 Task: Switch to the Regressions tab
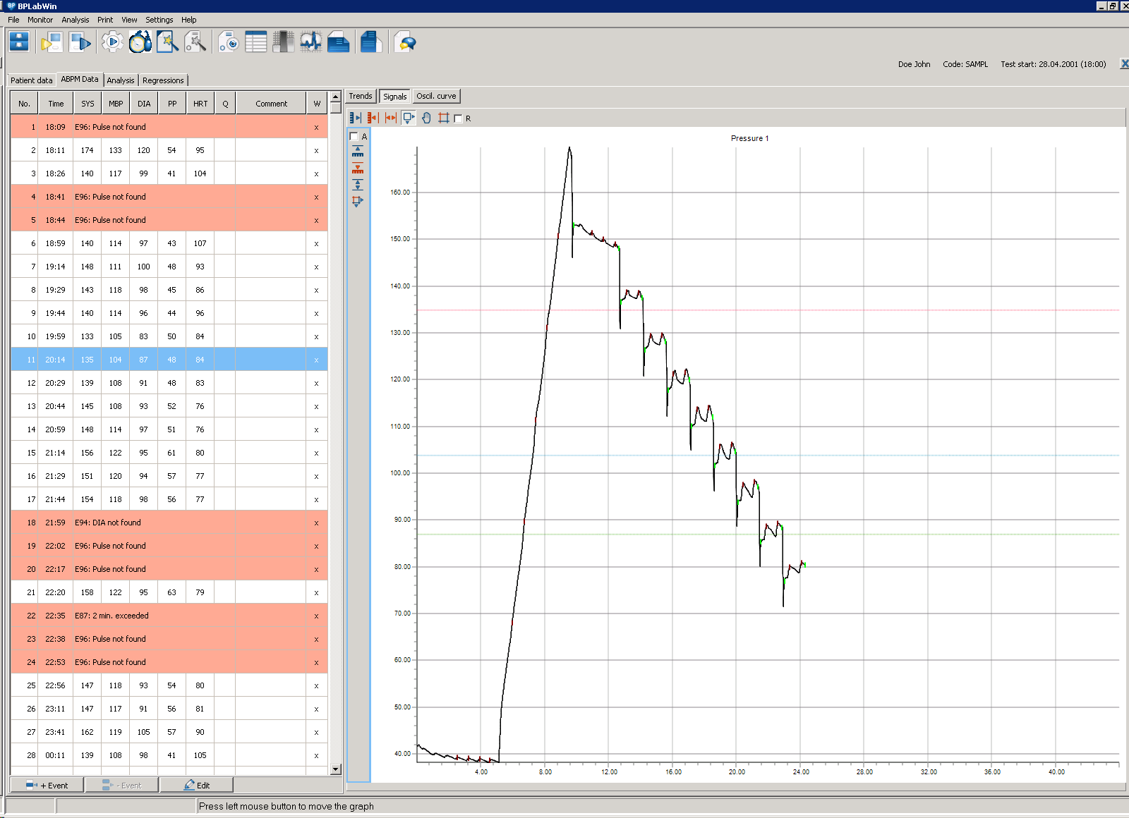click(163, 80)
